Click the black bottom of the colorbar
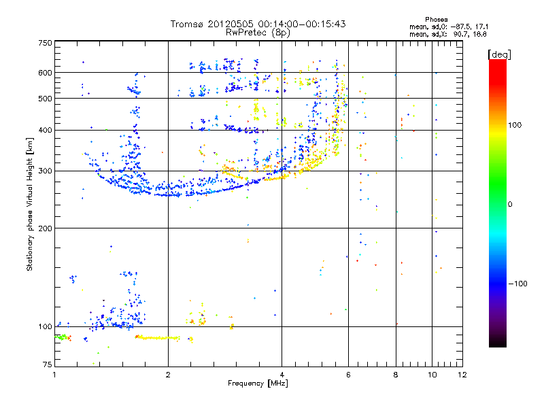 point(498,342)
